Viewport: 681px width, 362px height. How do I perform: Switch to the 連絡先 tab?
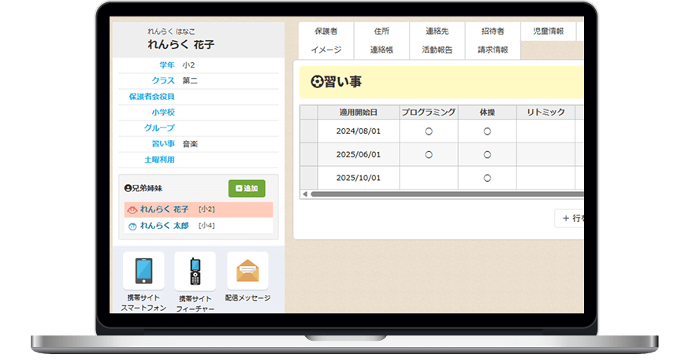point(437,31)
